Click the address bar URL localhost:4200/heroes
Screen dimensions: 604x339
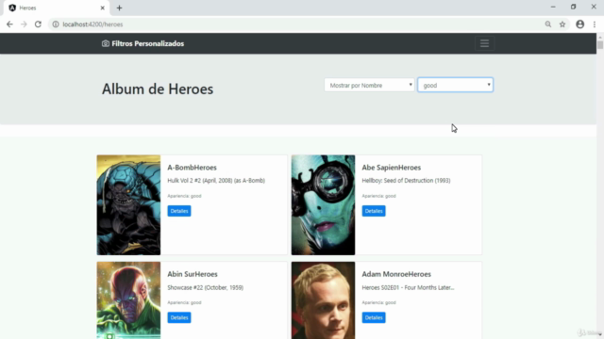click(x=92, y=24)
